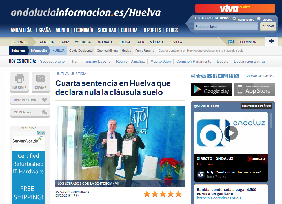Viewport: 282px width, 204px height.
Task: Open the PDF edition icon
Action: (x=204, y=76)
